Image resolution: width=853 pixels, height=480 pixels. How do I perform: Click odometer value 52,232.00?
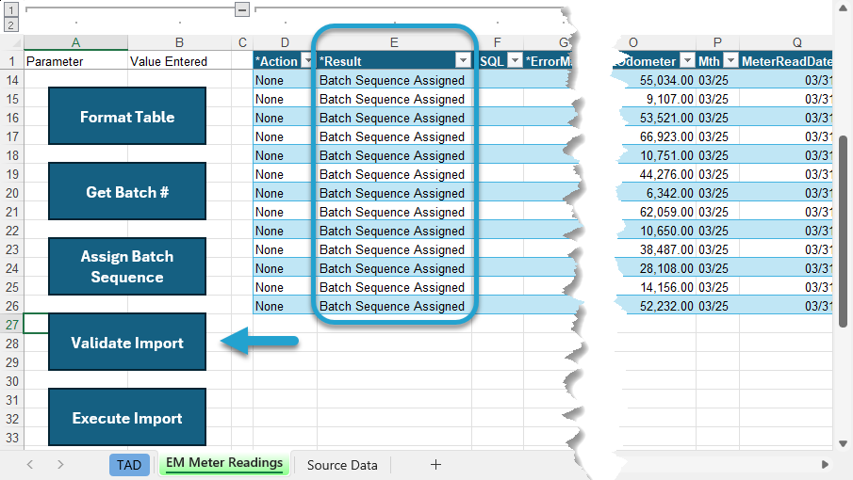[x=666, y=306]
